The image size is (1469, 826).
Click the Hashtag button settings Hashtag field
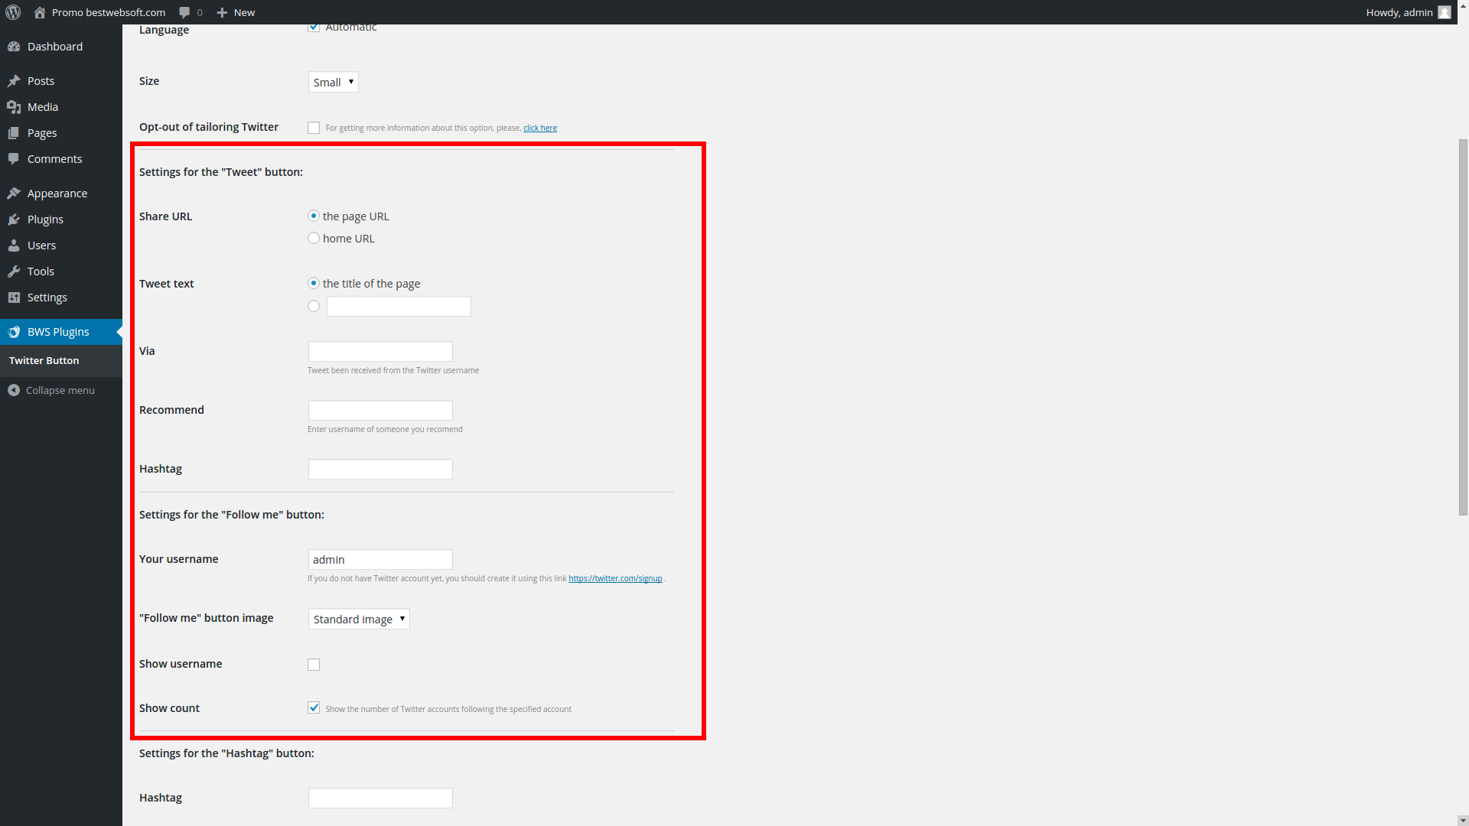pos(380,798)
